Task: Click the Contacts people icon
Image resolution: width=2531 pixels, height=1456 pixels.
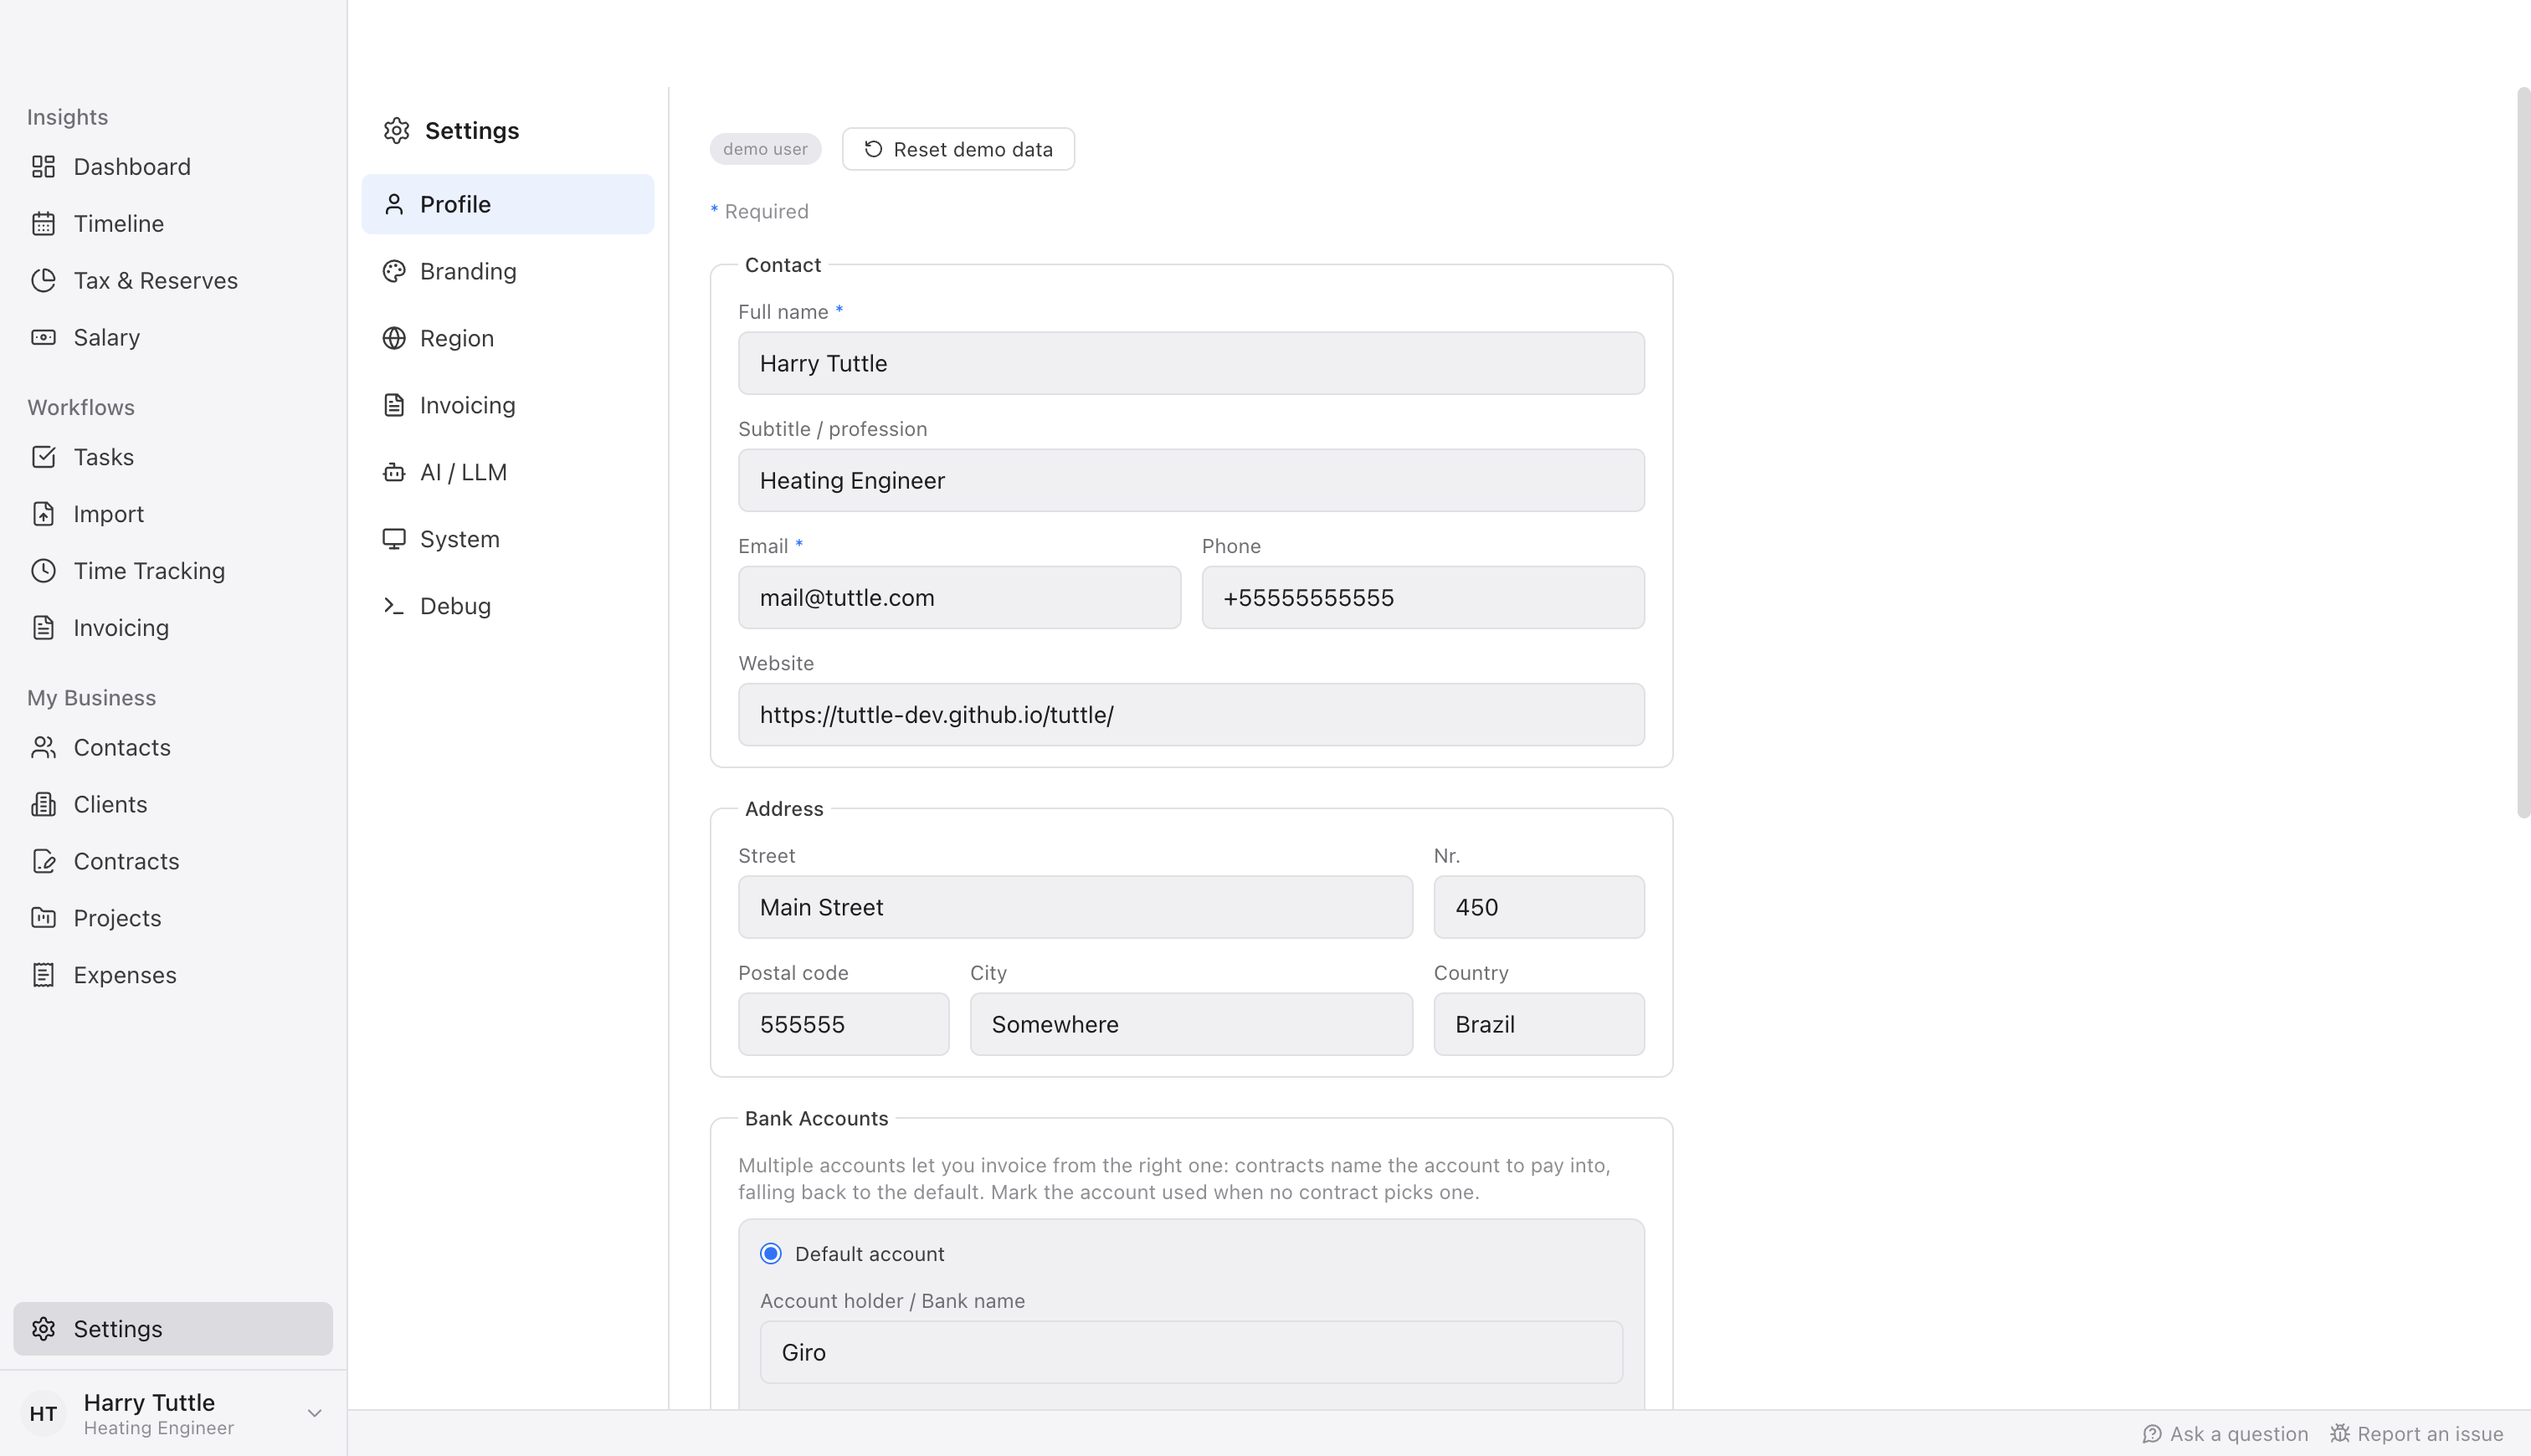Action: click(43, 747)
